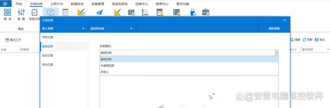Choose 自定义 in the dropdown list

pos(189,72)
